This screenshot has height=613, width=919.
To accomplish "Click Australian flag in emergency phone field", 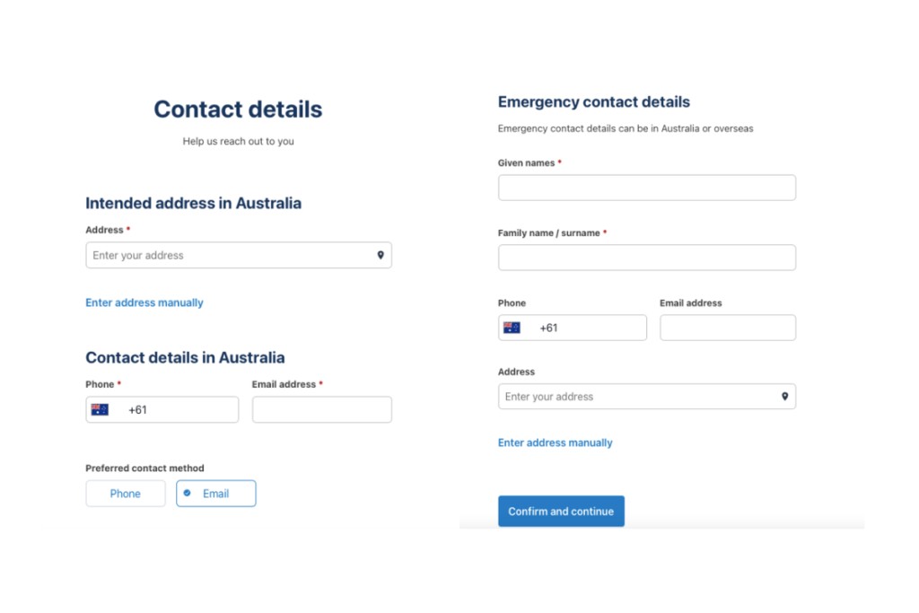I will 512,328.
